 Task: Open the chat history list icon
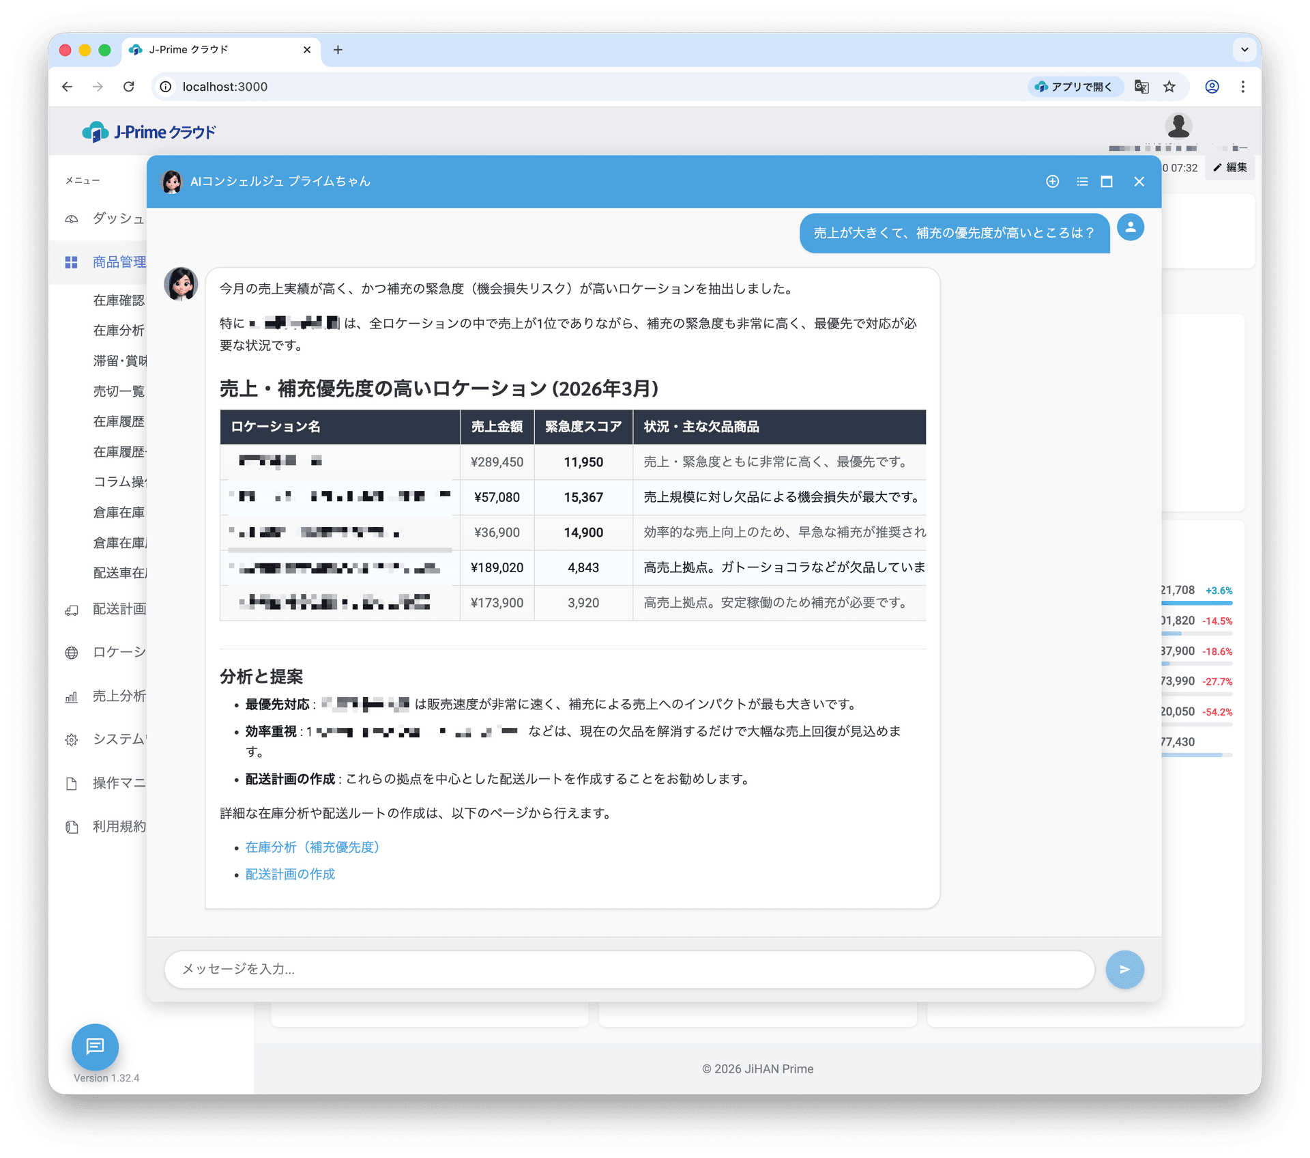point(1081,182)
